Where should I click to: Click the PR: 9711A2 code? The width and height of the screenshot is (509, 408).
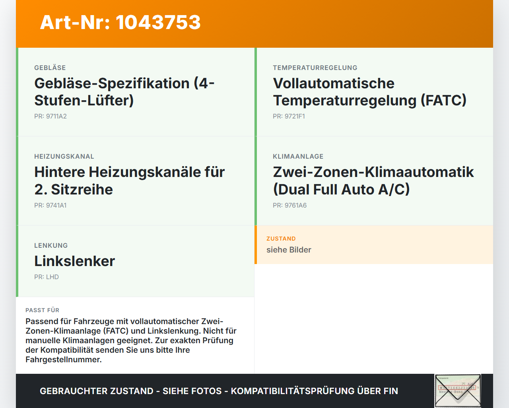(51, 116)
